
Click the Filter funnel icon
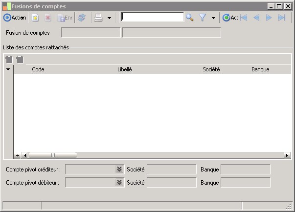(203, 18)
